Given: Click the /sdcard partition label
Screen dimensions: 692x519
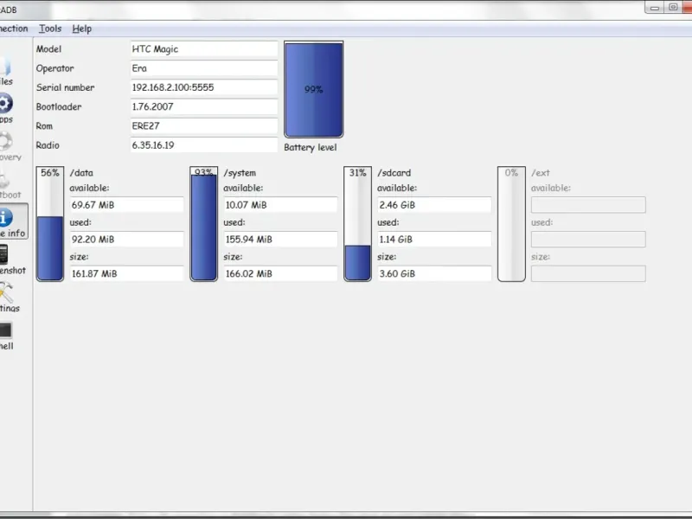Looking at the screenshot, I should [x=394, y=173].
